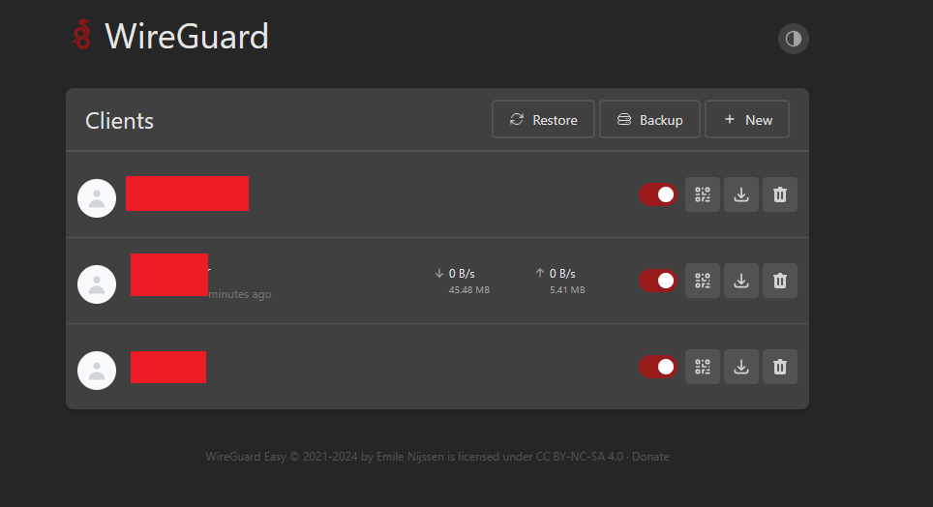933x507 pixels.
Task: Click the WireGuard logo icon
Action: (x=83, y=36)
